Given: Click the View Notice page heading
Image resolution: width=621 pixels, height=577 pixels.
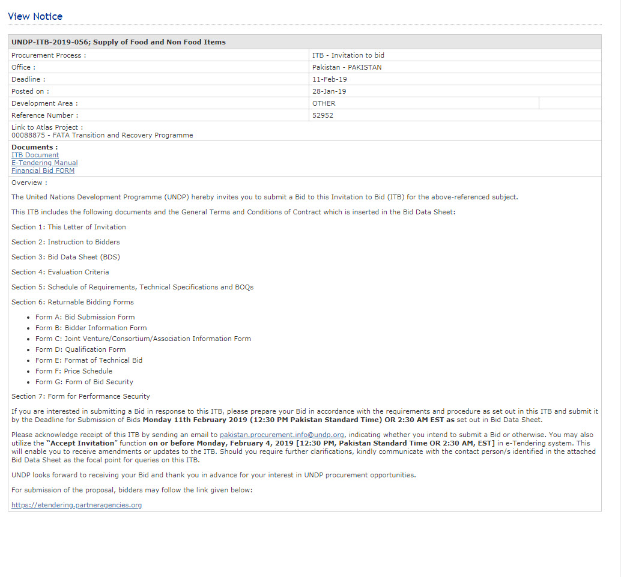Looking at the screenshot, I should (35, 16).
